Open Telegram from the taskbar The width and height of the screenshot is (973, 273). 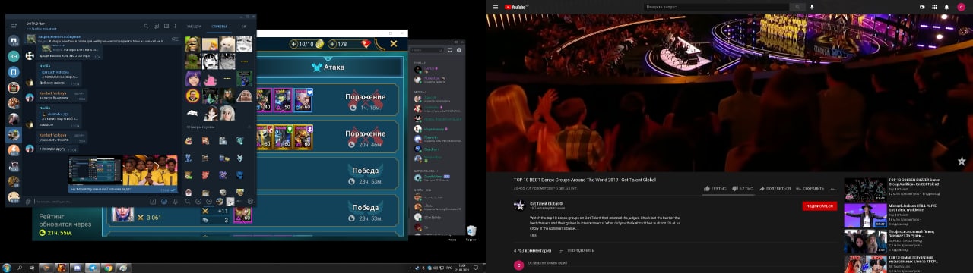92,268
